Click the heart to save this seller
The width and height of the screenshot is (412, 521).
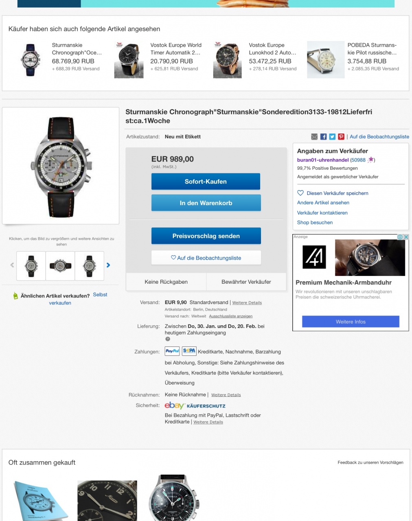pos(300,193)
